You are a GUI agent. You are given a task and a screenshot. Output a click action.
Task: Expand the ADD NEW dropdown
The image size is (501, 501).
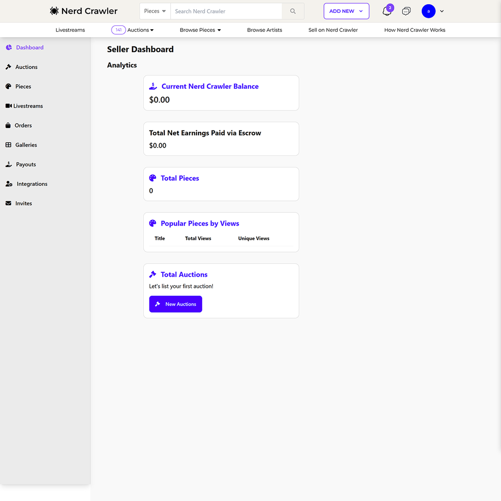click(x=346, y=11)
